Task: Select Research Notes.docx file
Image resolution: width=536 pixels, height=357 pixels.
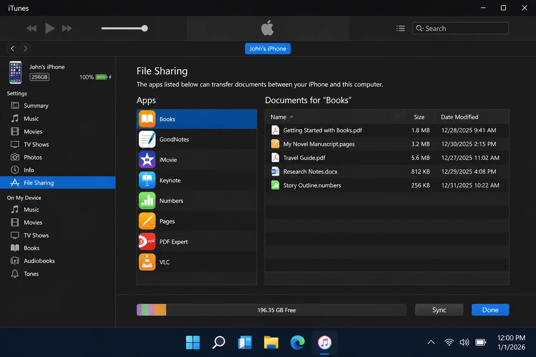Action: coord(387,172)
